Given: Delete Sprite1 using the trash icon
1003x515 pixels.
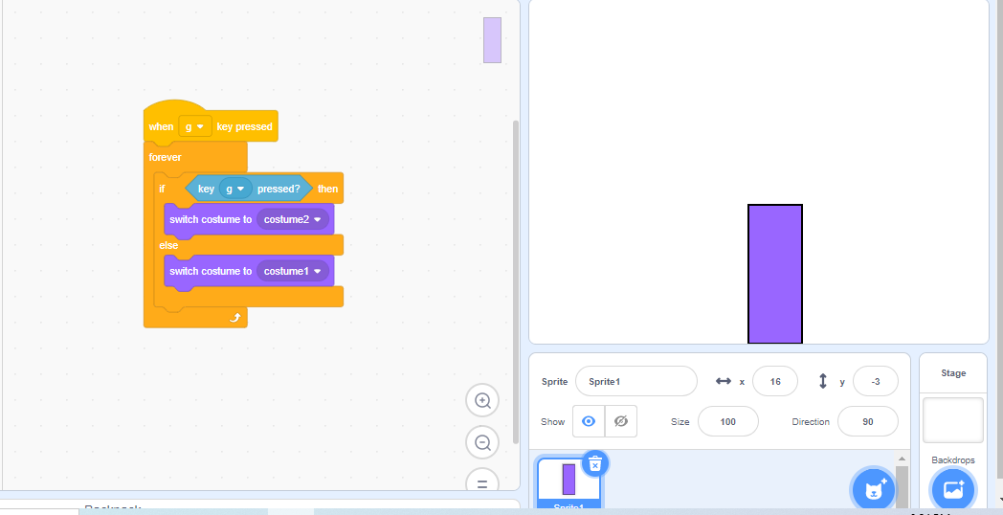Looking at the screenshot, I should (594, 463).
